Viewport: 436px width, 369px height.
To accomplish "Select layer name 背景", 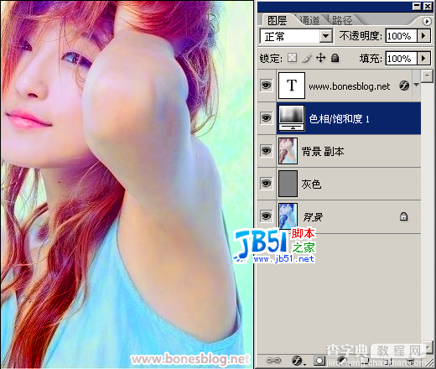I will pyautogui.click(x=313, y=217).
